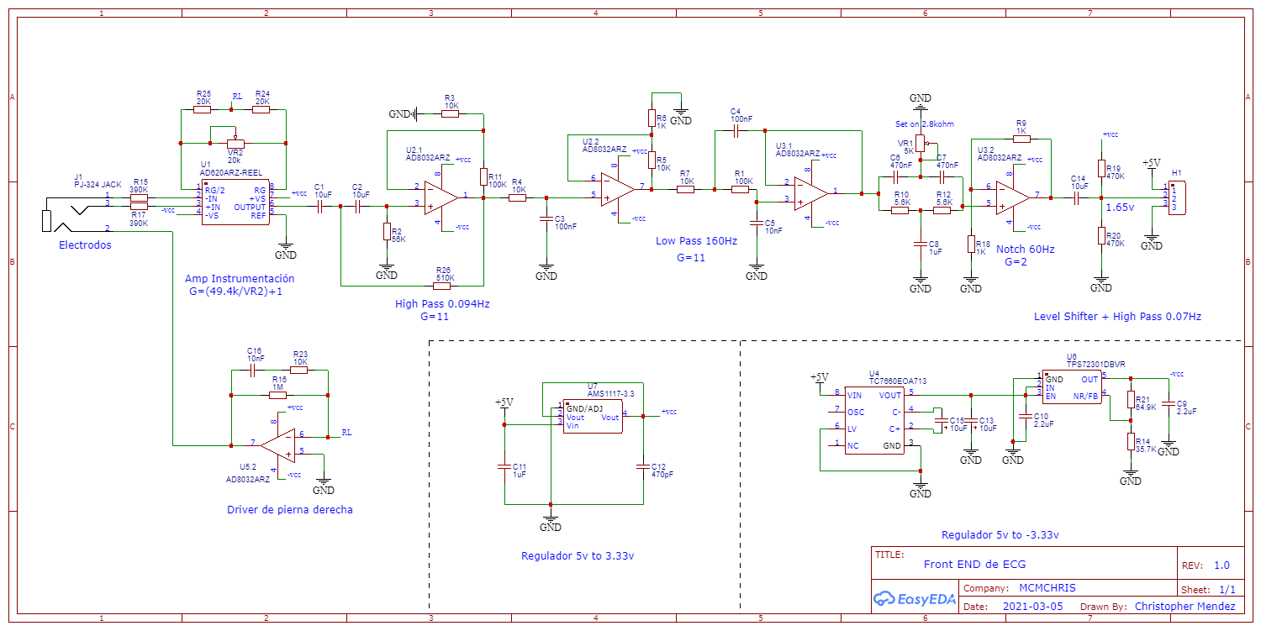Screen dimensions: 1261x631
Task: Select the 'Low Pass 160Hz' annotation
Action: click(696, 241)
